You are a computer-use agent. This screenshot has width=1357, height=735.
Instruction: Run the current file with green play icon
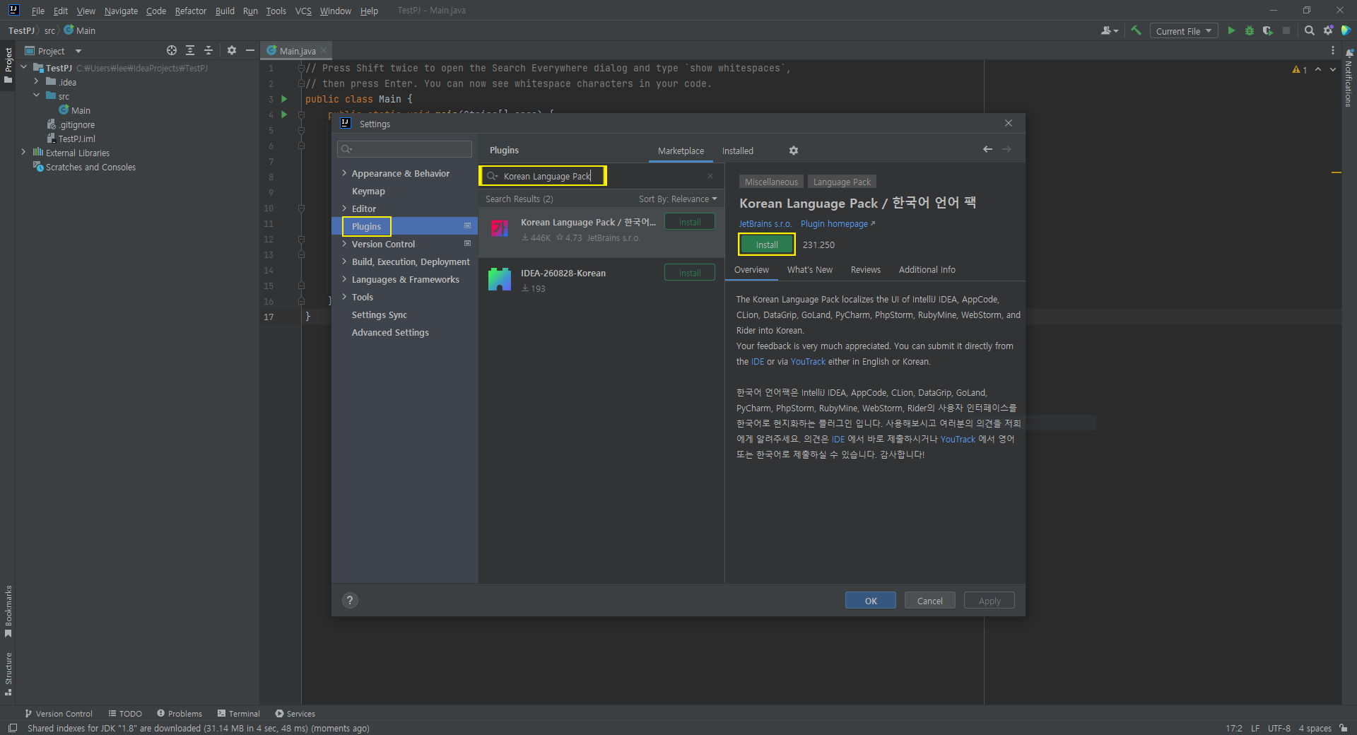tap(1231, 30)
